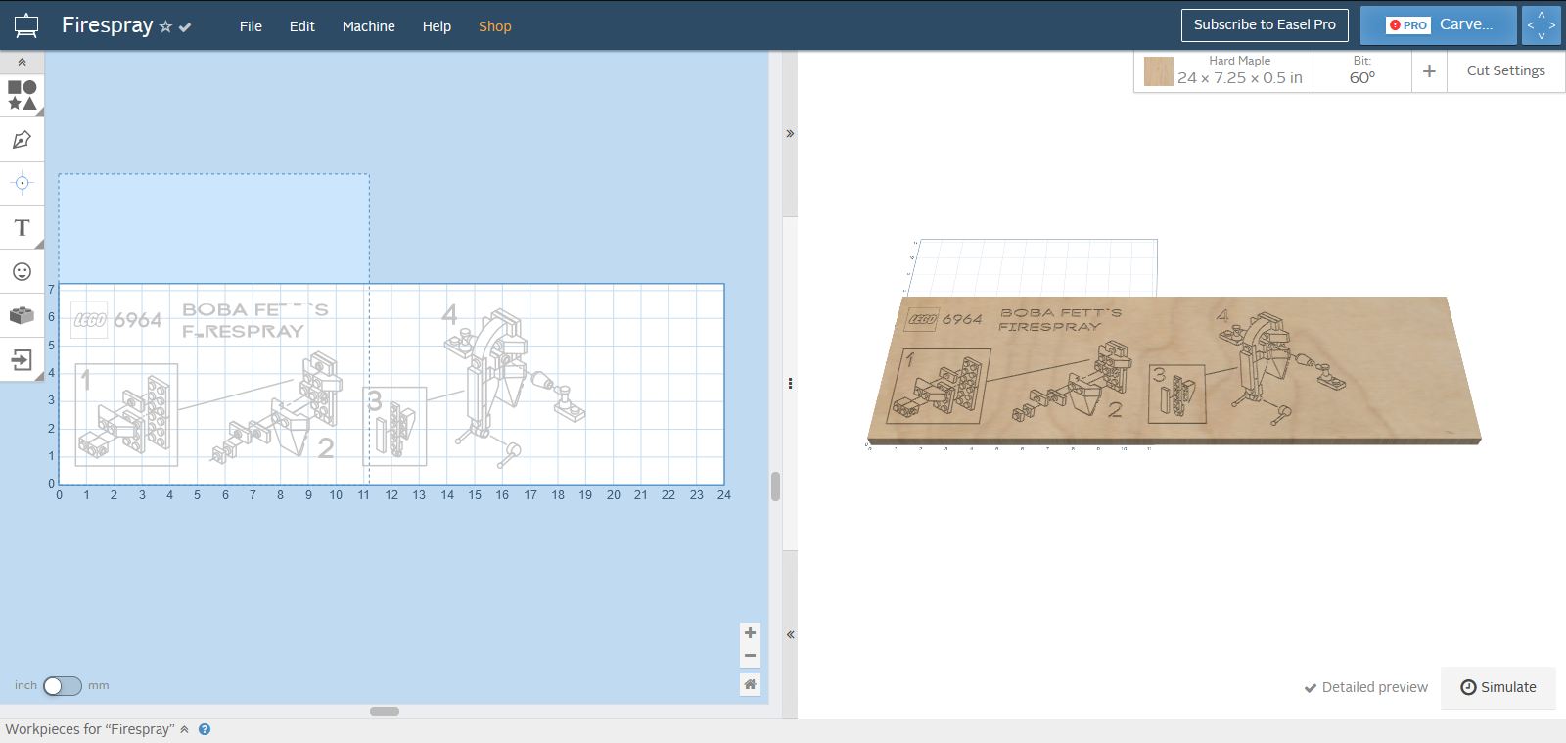The height and width of the screenshot is (743, 1566).
Task: Click the horizontal scrollbar under the canvas
Action: pyautogui.click(x=385, y=711)
